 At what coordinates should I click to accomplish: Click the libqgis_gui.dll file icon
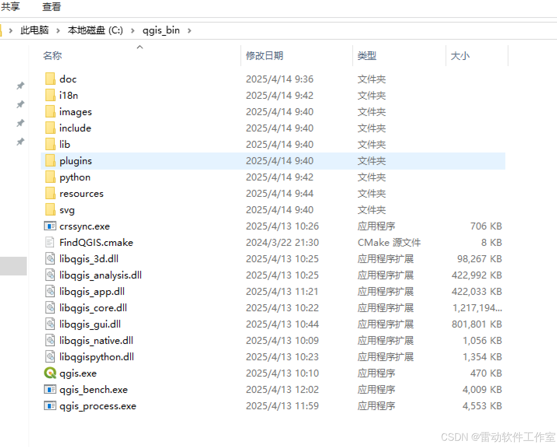tap(50, 324)
